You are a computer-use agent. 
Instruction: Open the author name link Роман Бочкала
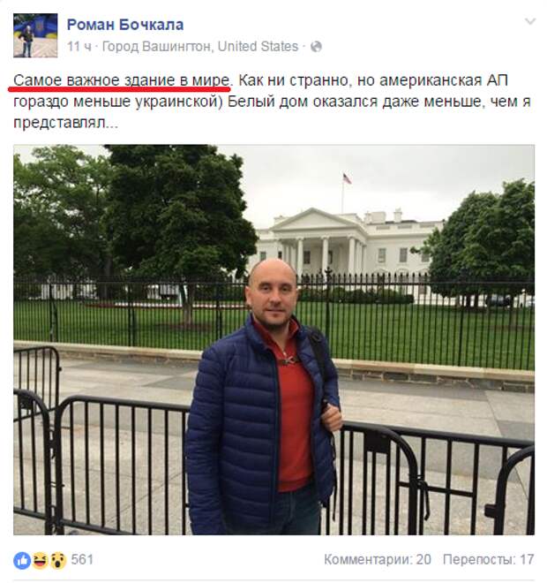click(125, 25)
